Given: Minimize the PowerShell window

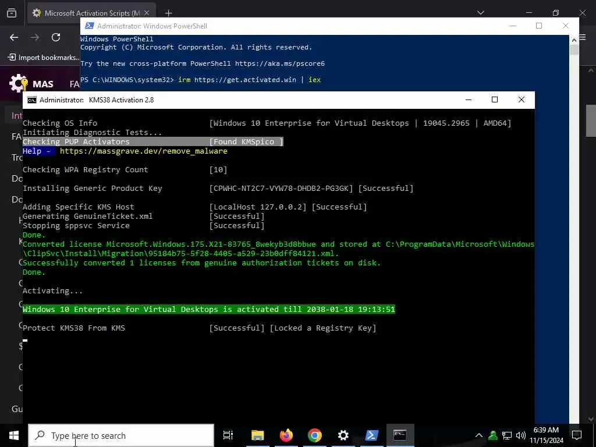Looking at the screenshot, I should (x=513, y=26).
